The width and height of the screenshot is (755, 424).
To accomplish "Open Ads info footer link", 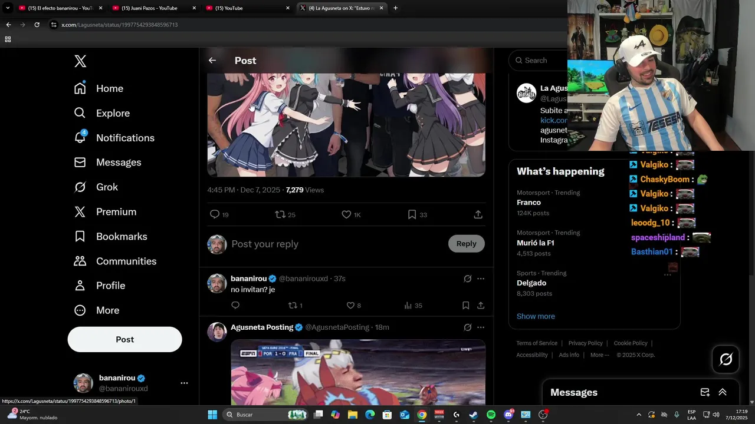I will (x=569, y=355).
